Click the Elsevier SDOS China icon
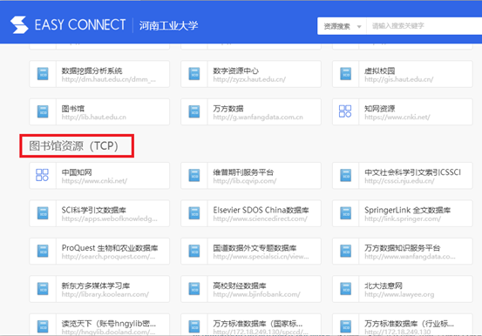 coord(194,213)
